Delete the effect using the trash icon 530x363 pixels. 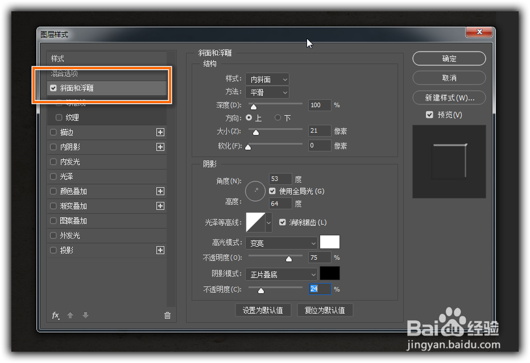(167, 315)
